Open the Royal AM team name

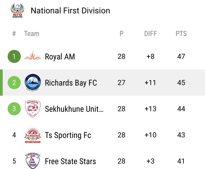click(x=60, y=57)
